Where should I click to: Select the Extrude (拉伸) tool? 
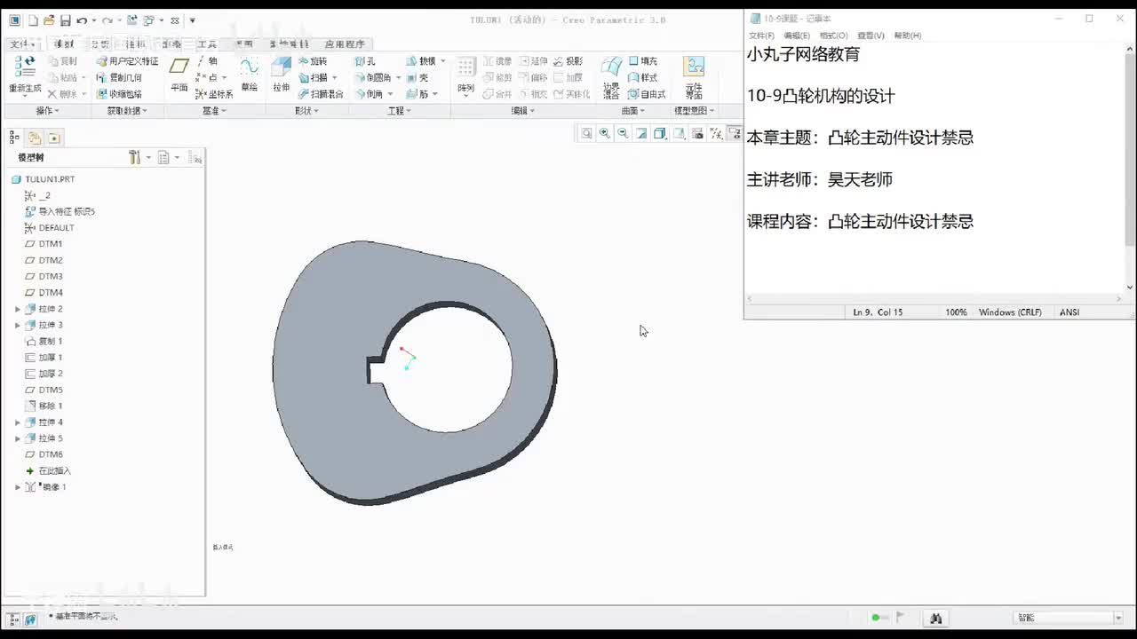click(x=281, y=75)
